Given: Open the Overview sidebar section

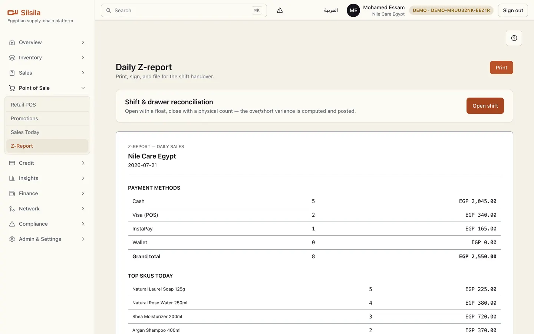Looking at the screenshot, I should tap(47, 42).
